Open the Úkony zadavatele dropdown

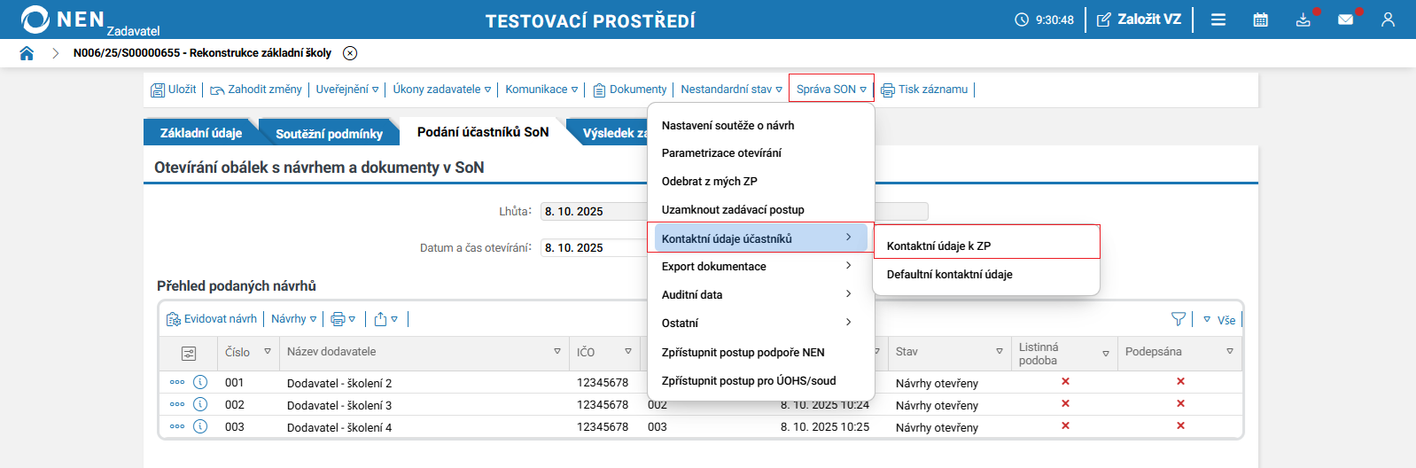pos(442,90)
